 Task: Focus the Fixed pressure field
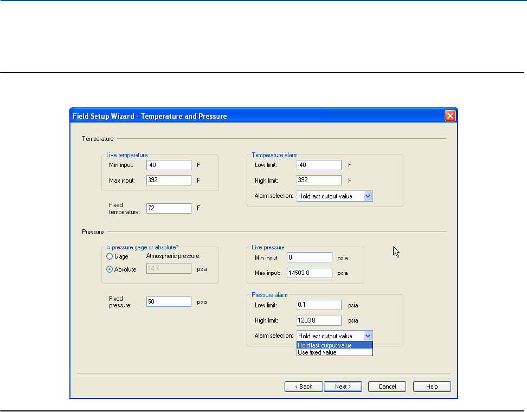(x=169, y=301)
